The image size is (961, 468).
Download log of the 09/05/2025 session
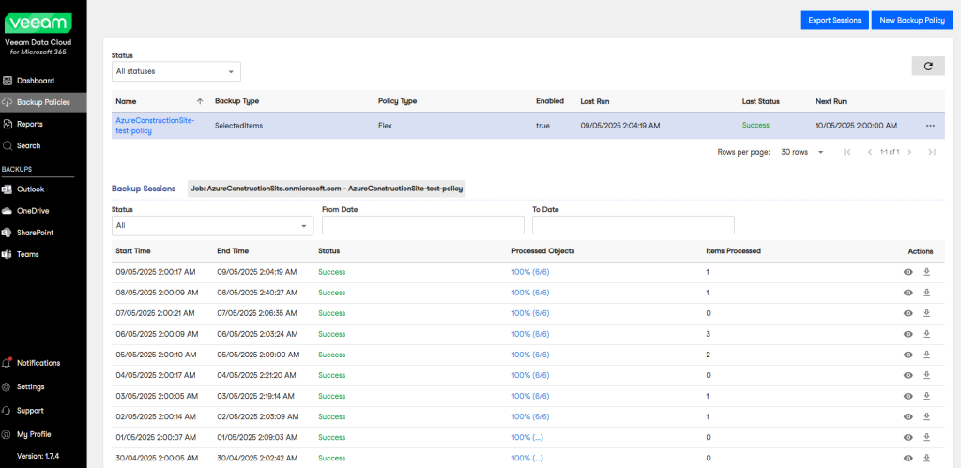tap(926, 272)
